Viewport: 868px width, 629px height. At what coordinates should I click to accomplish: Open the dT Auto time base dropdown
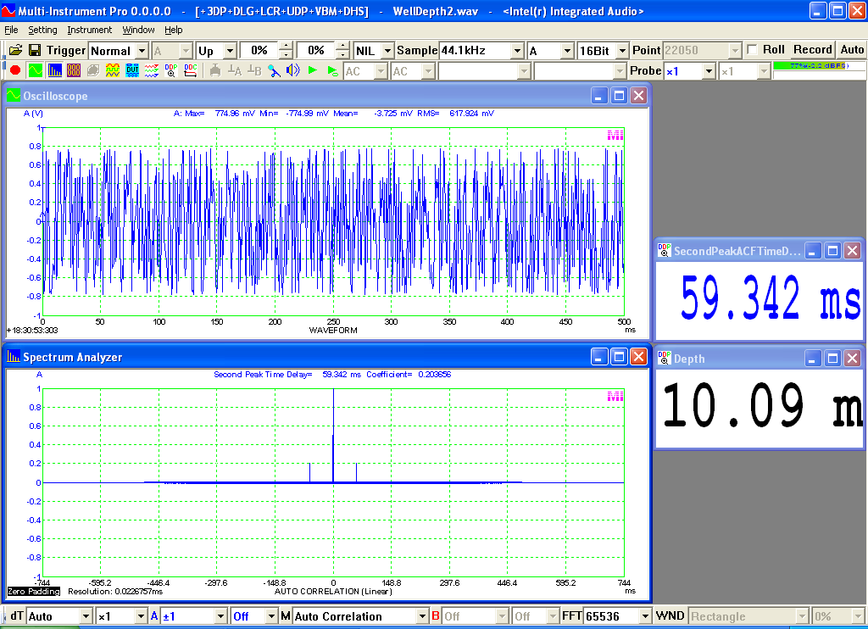tap(86, 616)
